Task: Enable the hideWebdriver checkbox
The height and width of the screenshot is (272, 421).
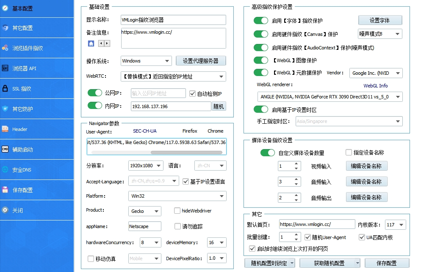Action: tap(177, 211)
